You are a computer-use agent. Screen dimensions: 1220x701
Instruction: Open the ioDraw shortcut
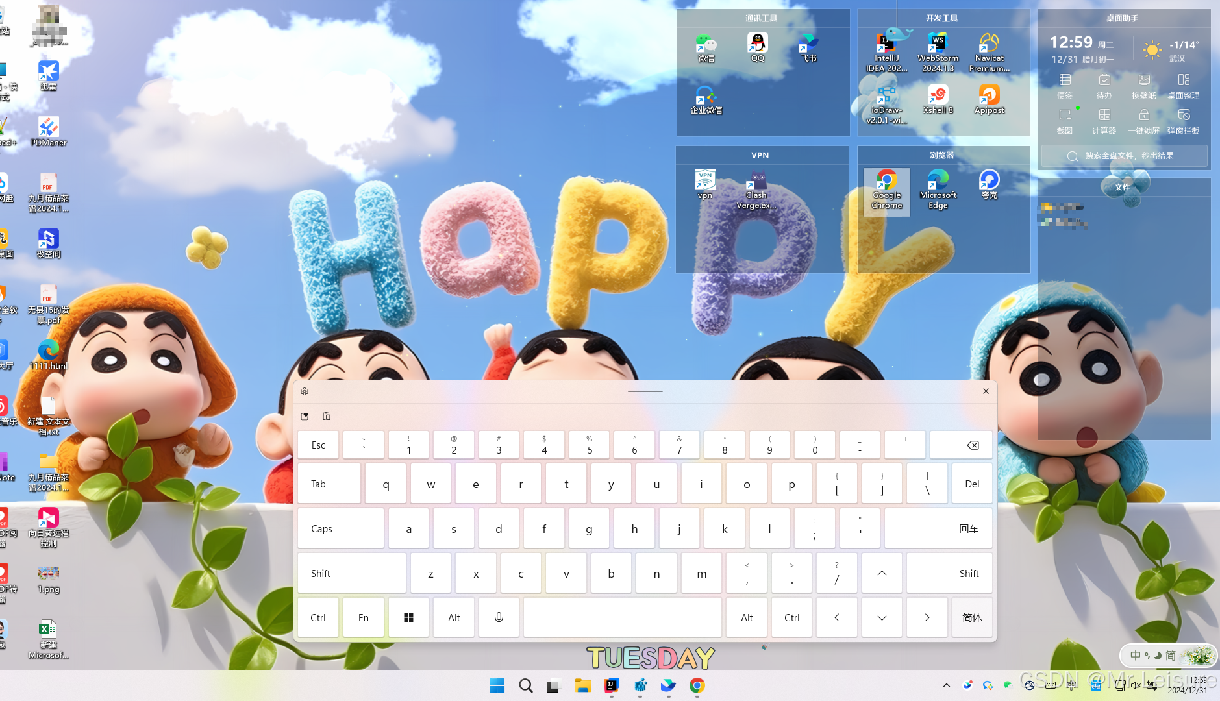[x=887, y=105]
